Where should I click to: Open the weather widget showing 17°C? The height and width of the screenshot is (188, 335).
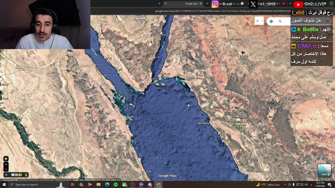point(268,185)
